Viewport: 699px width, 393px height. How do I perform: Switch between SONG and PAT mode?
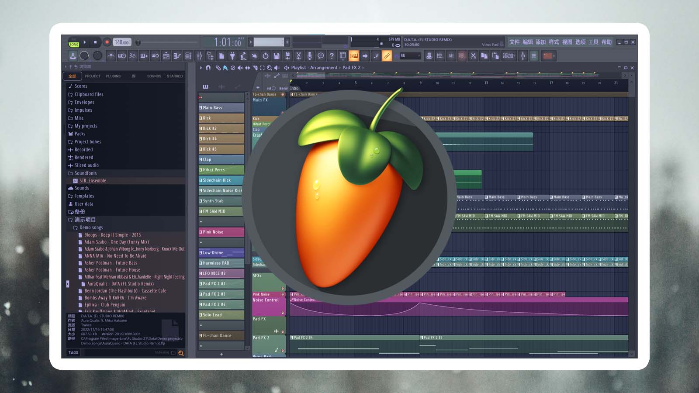74,43
